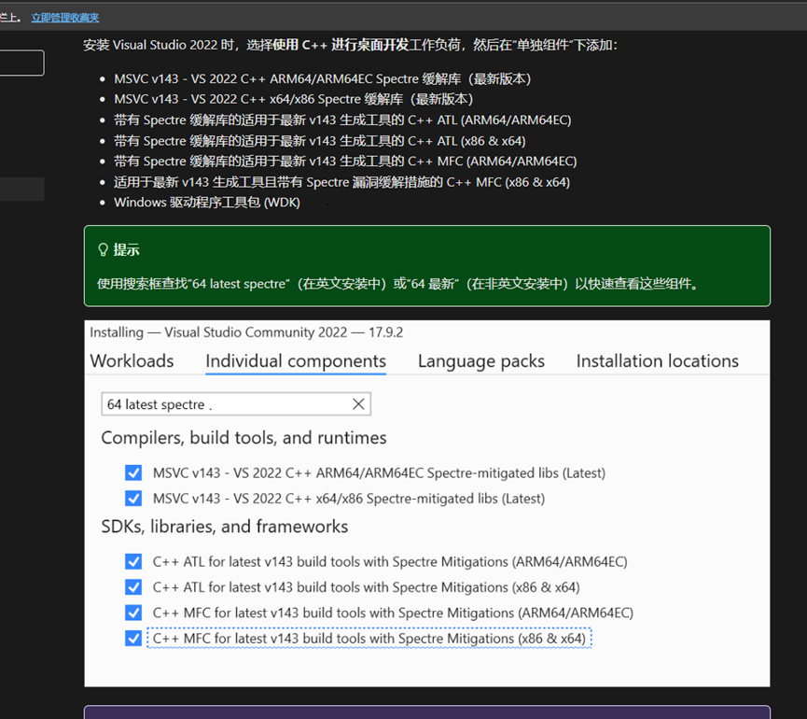The width and height of the screenshot is (807, 719).
Task: Click the 'C++ ATL (ARM64/ARM64EC)' Chinese bullet text
Action: (342, 120)
